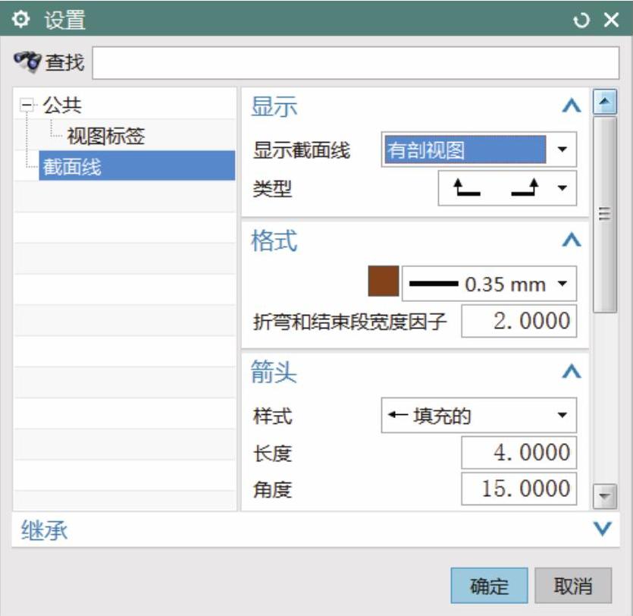Click the scrollbar up arrow
The height and width of the screenshot is (616, 633).
pos(604,102)
